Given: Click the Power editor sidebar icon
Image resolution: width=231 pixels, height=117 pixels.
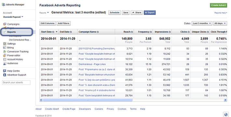Looking at the screenshot, I should (5, 55).
